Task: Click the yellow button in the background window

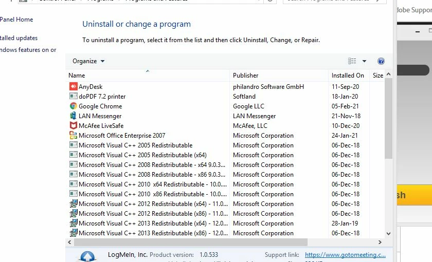Action: (415, 195)
